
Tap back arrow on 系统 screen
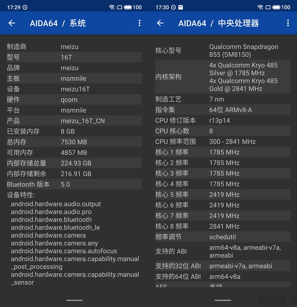tap(12, 23)
